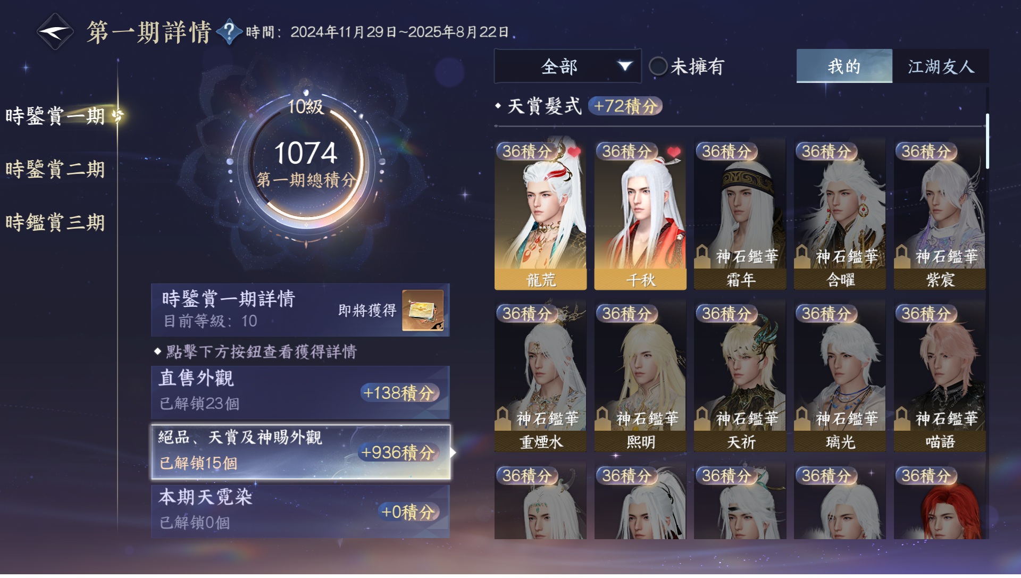Click the 本期天霓染 details button

click(300, 512)
